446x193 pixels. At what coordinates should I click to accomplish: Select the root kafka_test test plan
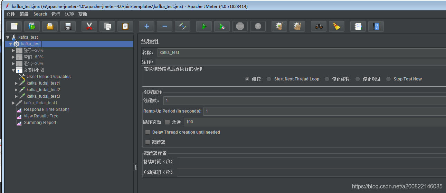click(x=28, y=37)
